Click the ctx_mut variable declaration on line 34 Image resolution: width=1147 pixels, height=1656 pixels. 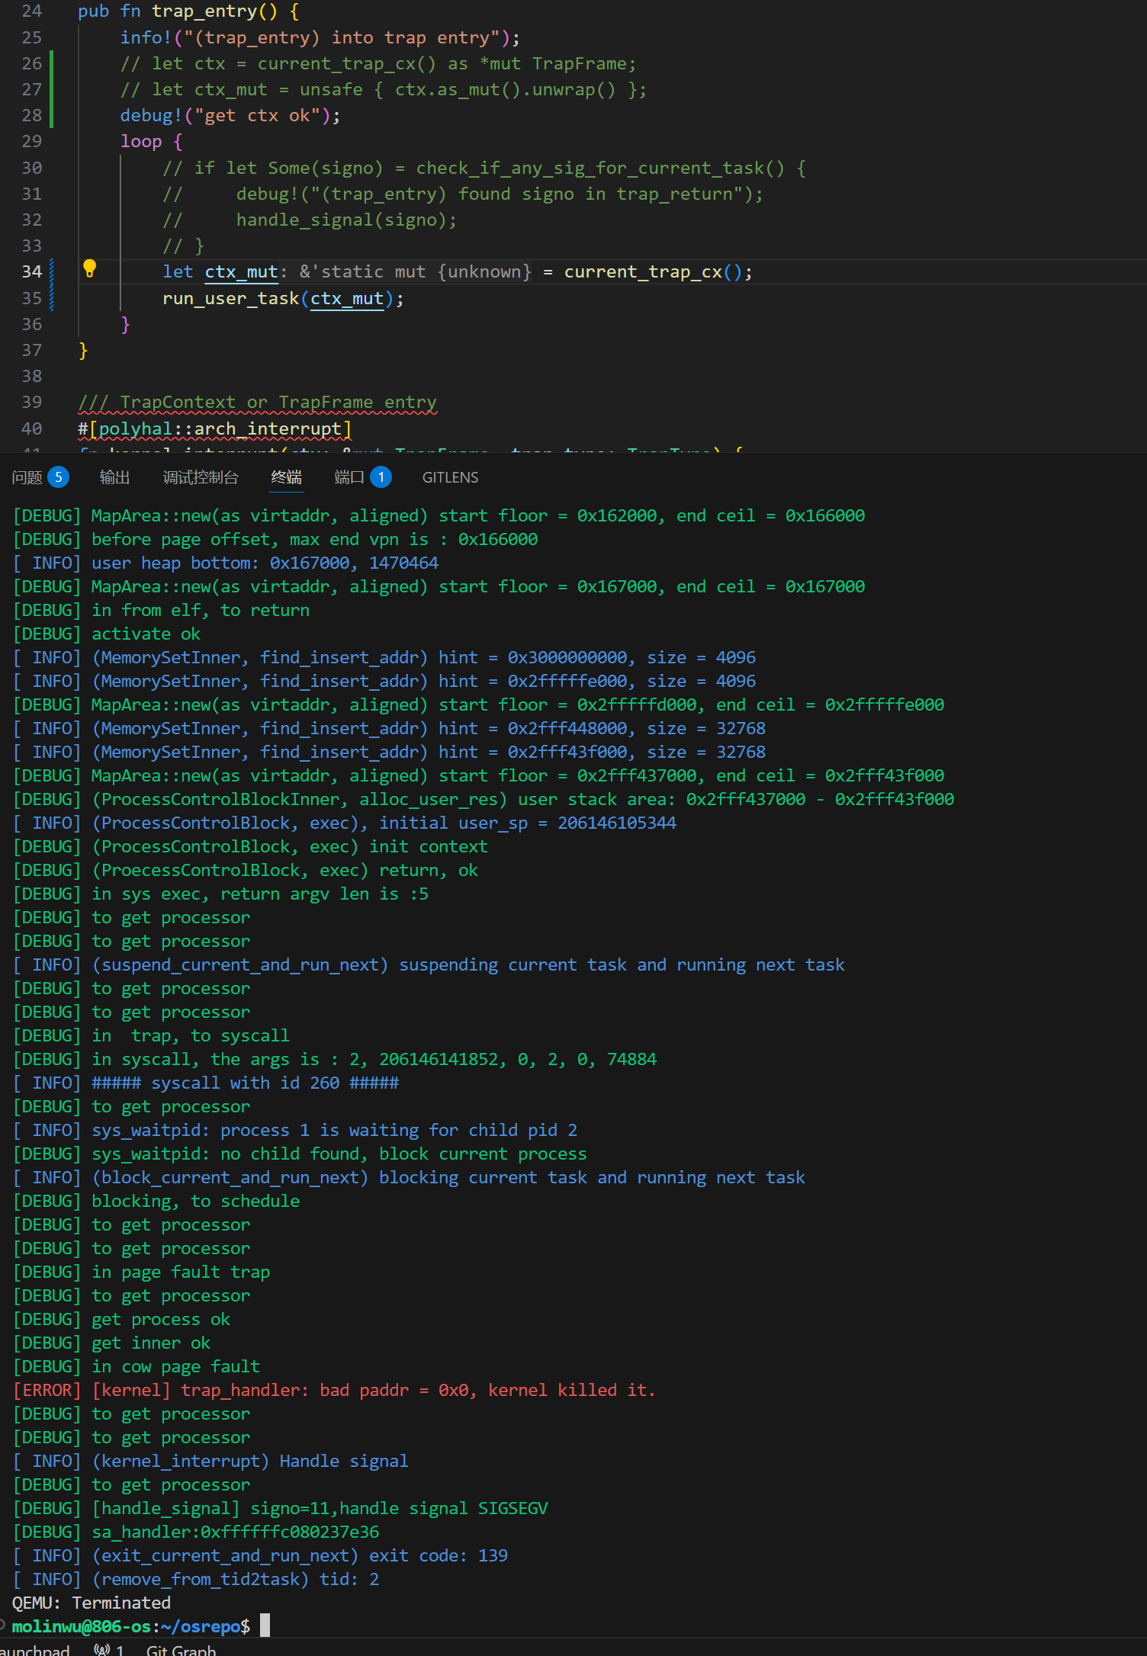[x=241, y=272]
